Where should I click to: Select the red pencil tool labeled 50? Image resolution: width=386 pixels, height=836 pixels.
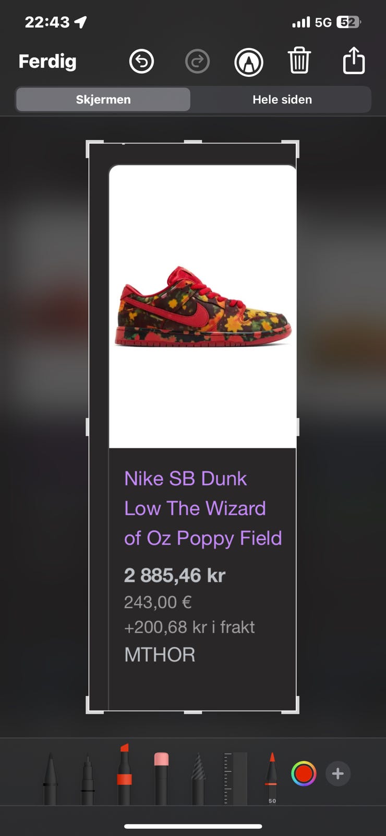272,779
